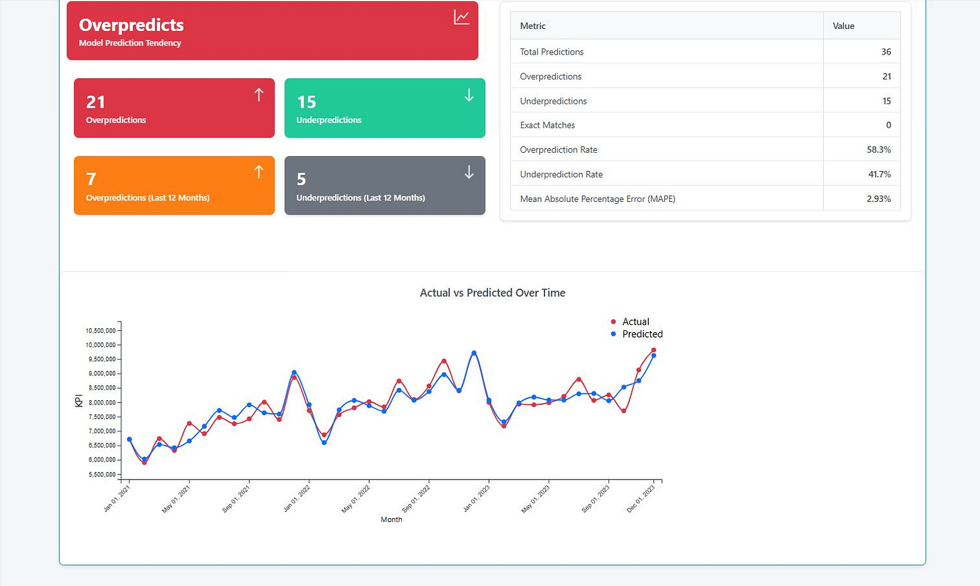Open the 5 Underpredictions (Last 12 Months) card
980x586 pixels.
click(385, 186)
